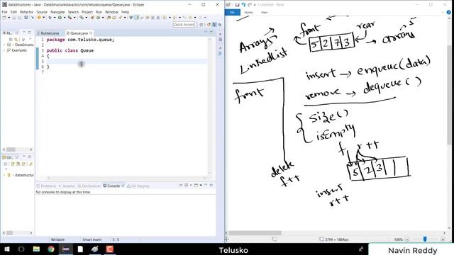Expand the Examples project node
Screen dimensions: 454x255
pos(4,50)
